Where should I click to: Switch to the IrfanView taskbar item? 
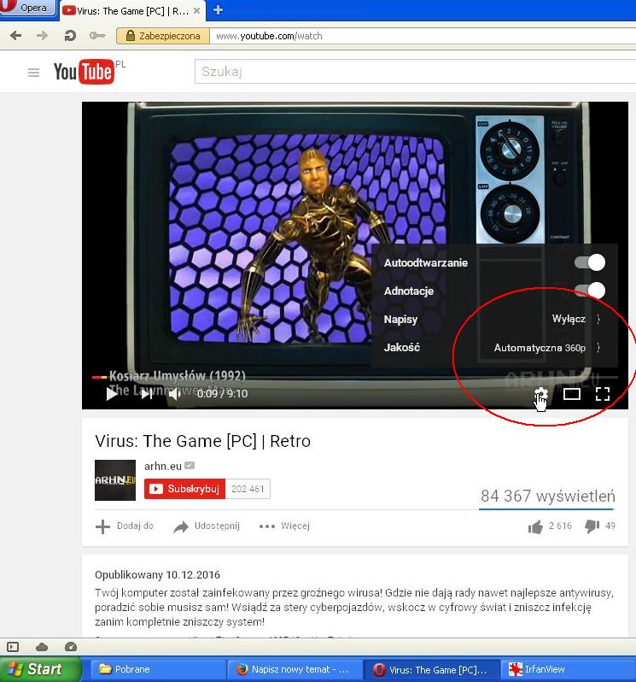(569, 669)
